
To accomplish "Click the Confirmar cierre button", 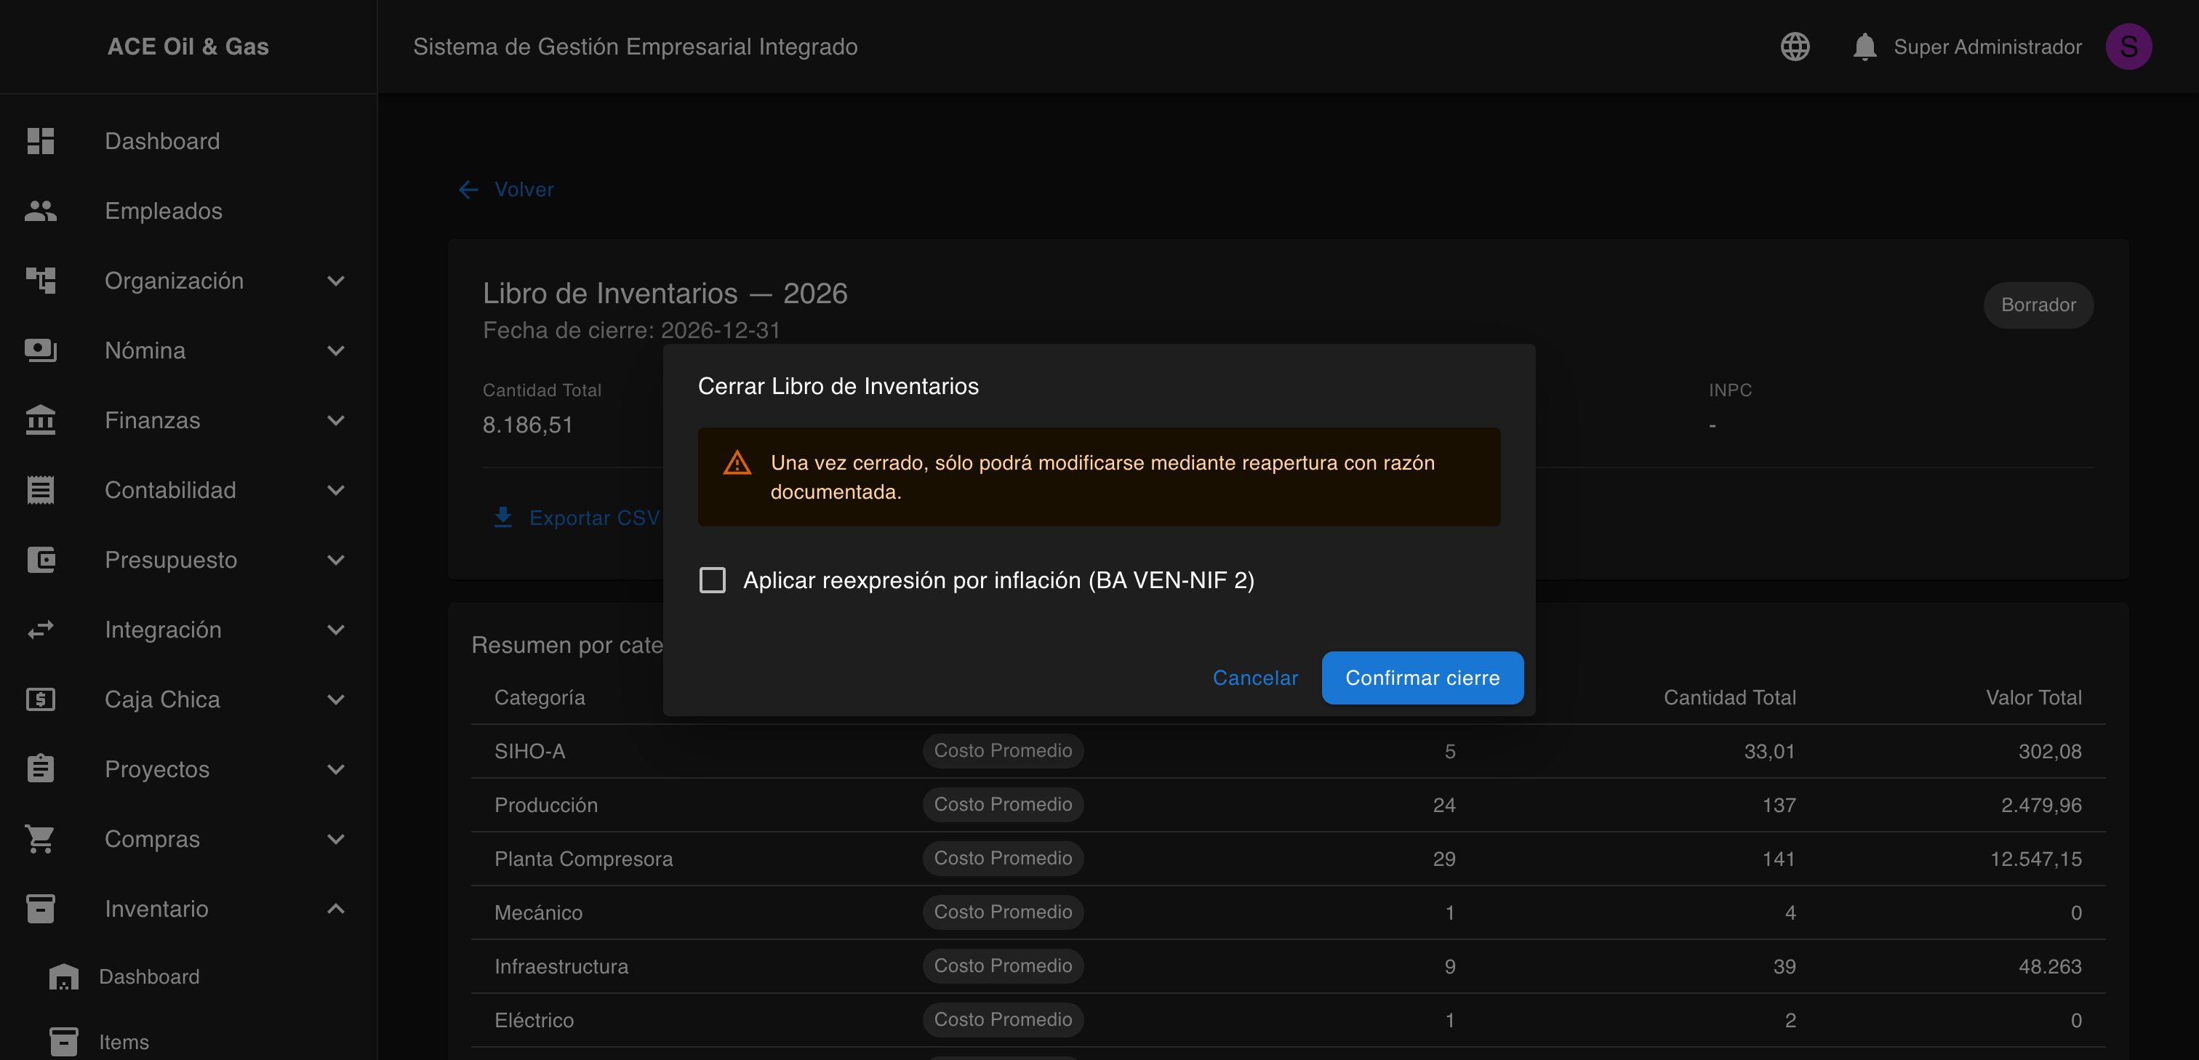I will pos(1422,678).
